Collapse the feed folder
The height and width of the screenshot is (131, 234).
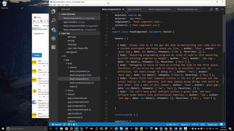[67, 64]
